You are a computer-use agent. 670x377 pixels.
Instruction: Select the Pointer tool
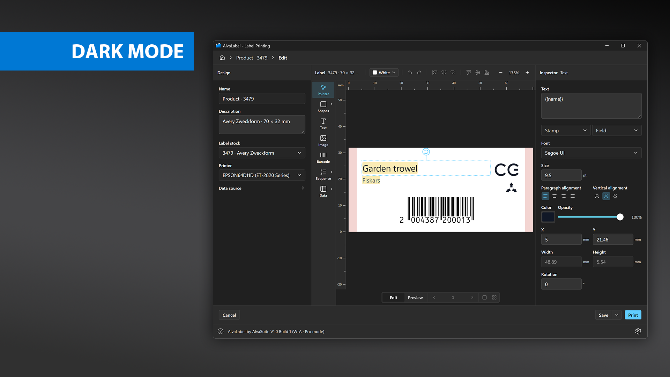pyautogui.click(x=323, y=90)
